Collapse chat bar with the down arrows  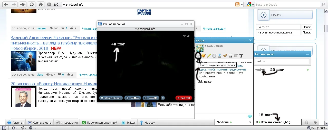tap(315, 122)
